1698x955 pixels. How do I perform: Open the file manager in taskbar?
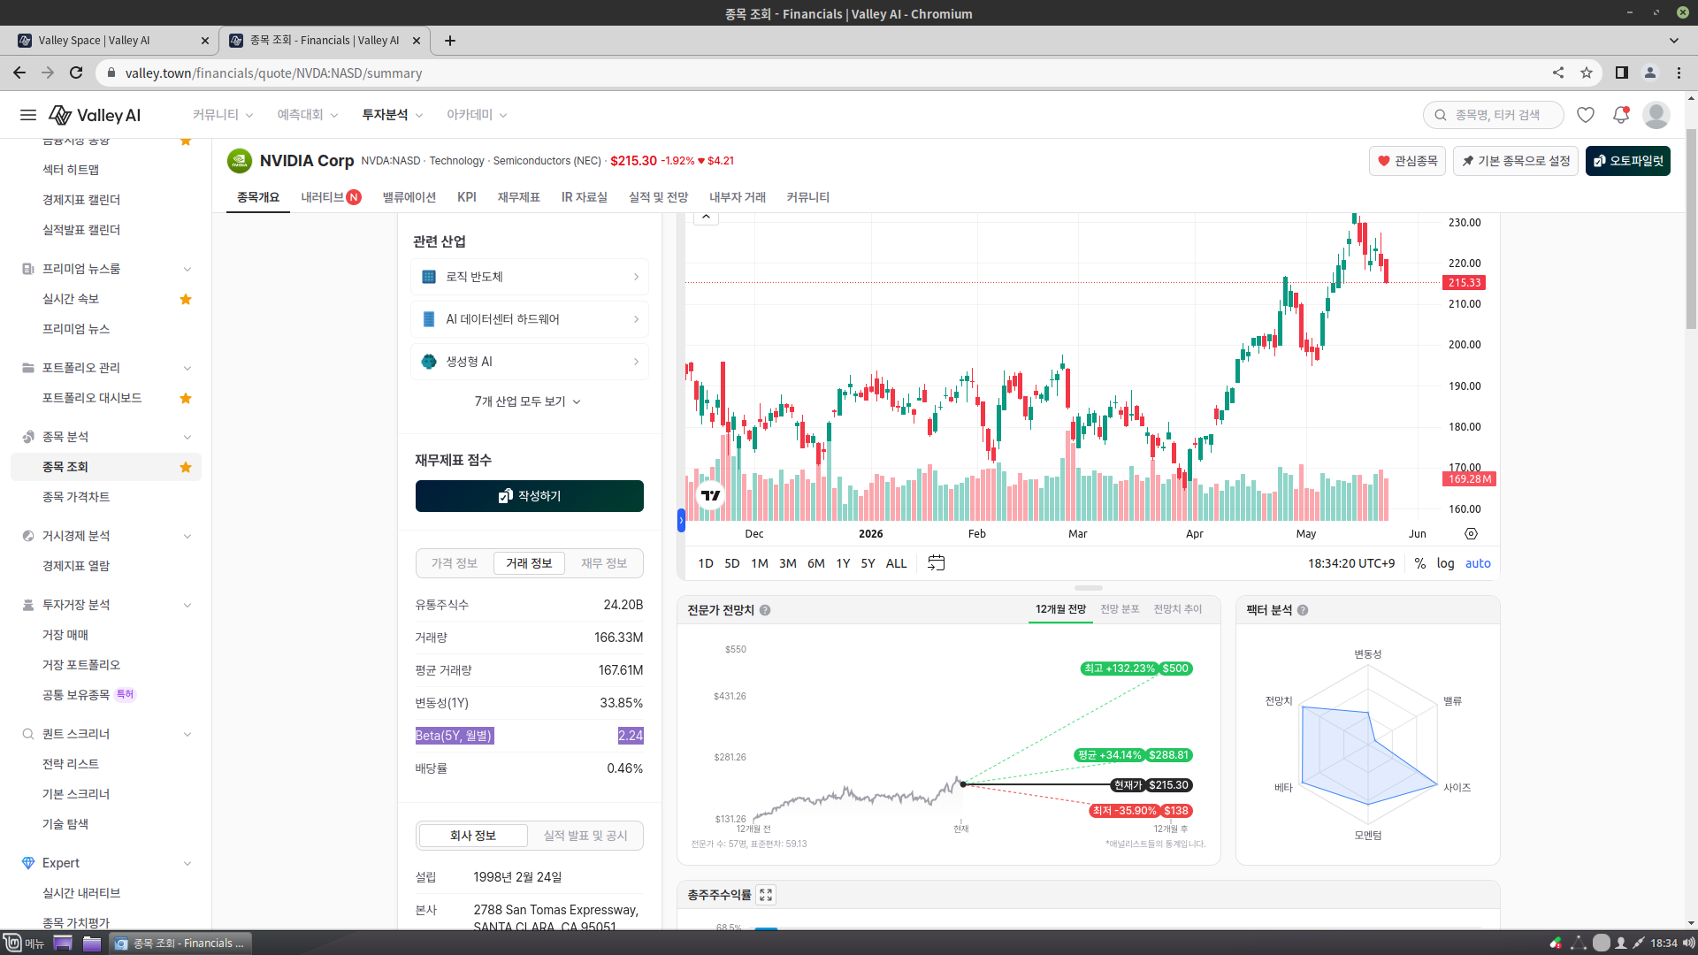coord(92,944)
